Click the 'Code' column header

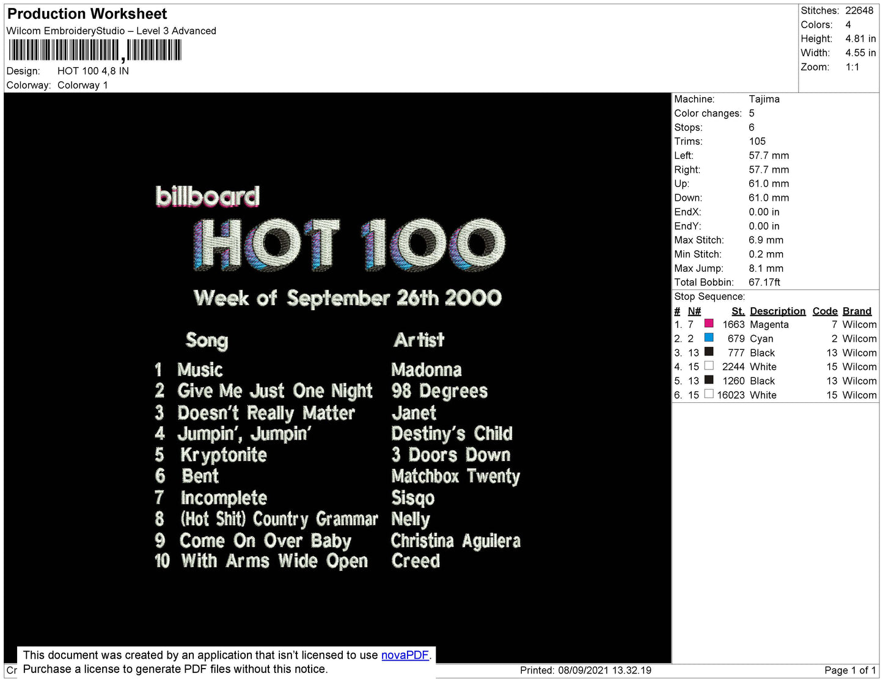825,311
